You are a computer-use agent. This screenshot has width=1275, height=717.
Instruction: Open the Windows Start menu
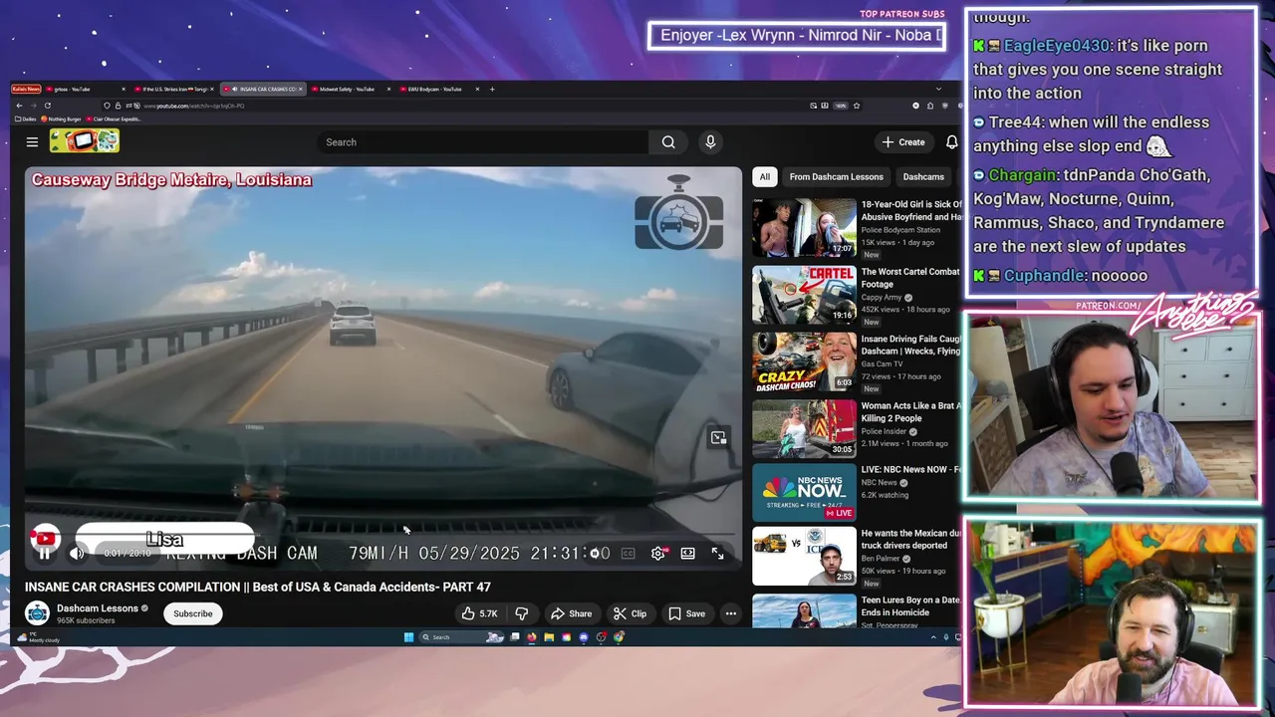[x=408, y=637]
